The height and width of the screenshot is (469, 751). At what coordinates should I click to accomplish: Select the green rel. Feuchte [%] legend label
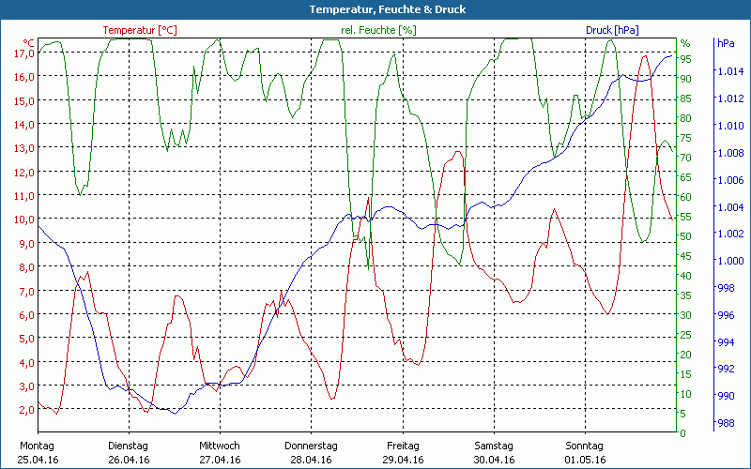377,30
